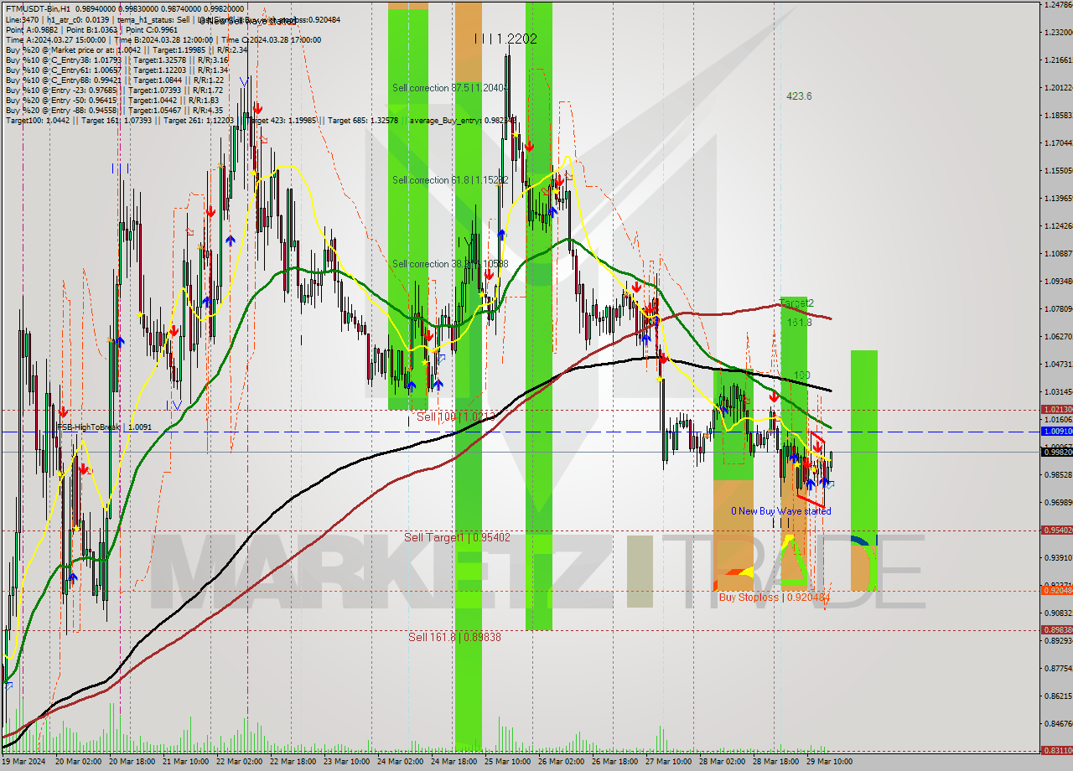Click the '29 Mar 10:00' time label
The width and height of the screenshot is (1073, 771).
click(828, 762)
